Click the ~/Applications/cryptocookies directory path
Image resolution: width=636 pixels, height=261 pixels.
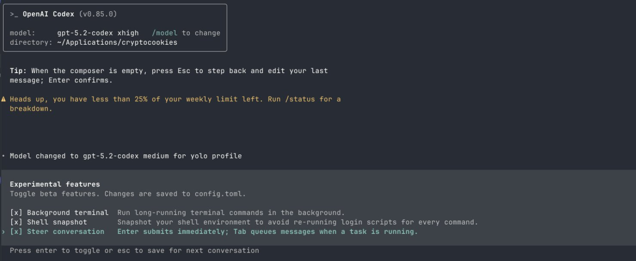pos(117,42)
